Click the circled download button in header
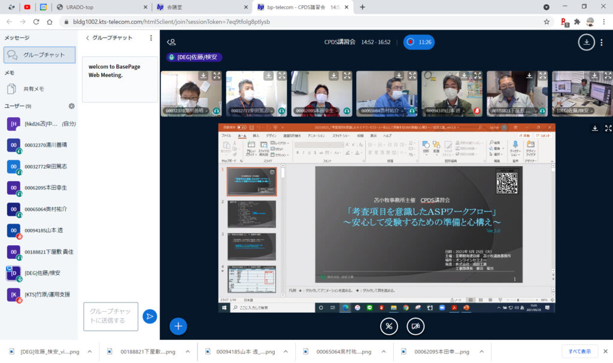The height and width of the screenshot is (363, 613). click(586, 42)
